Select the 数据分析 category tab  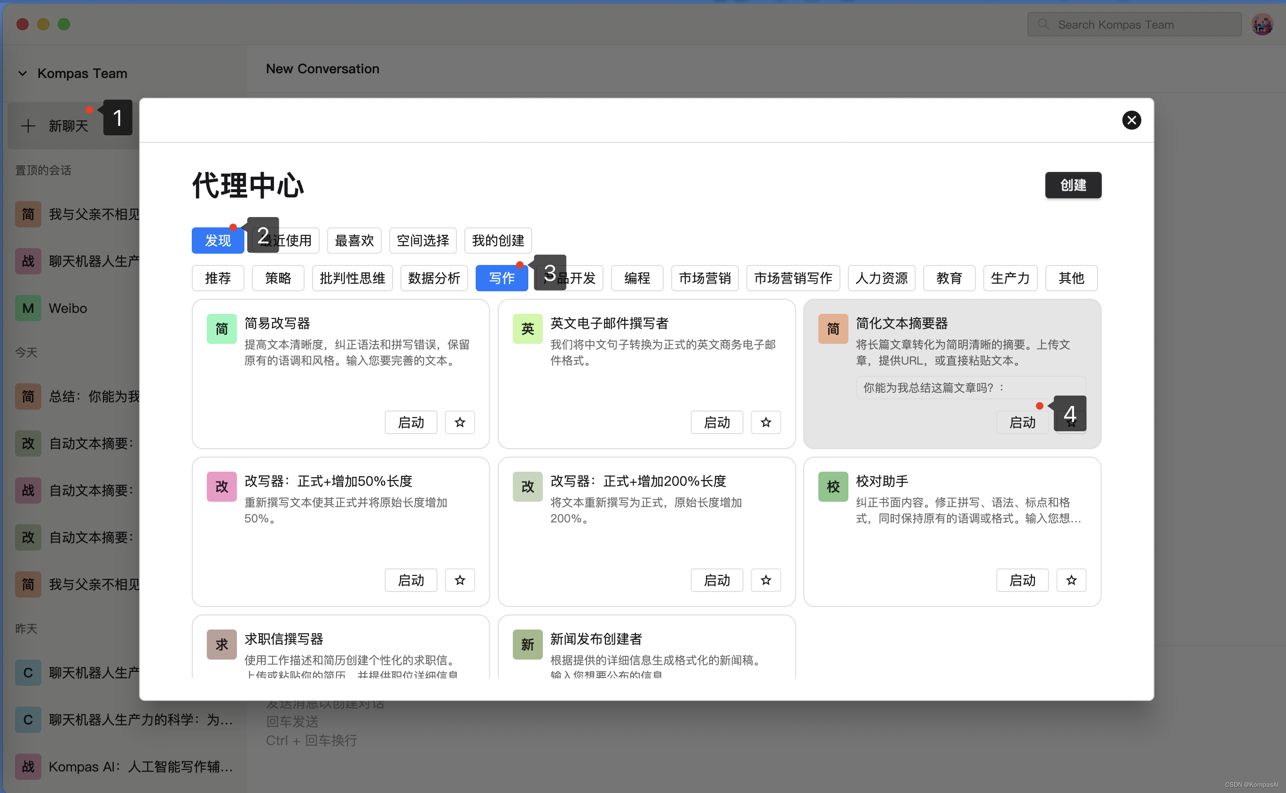pos(434,278)
